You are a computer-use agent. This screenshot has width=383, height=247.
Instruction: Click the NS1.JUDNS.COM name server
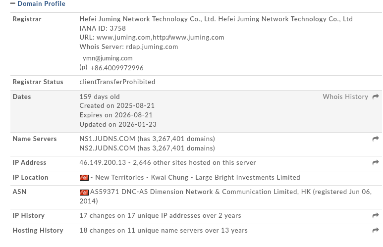(x=107, y=139)
